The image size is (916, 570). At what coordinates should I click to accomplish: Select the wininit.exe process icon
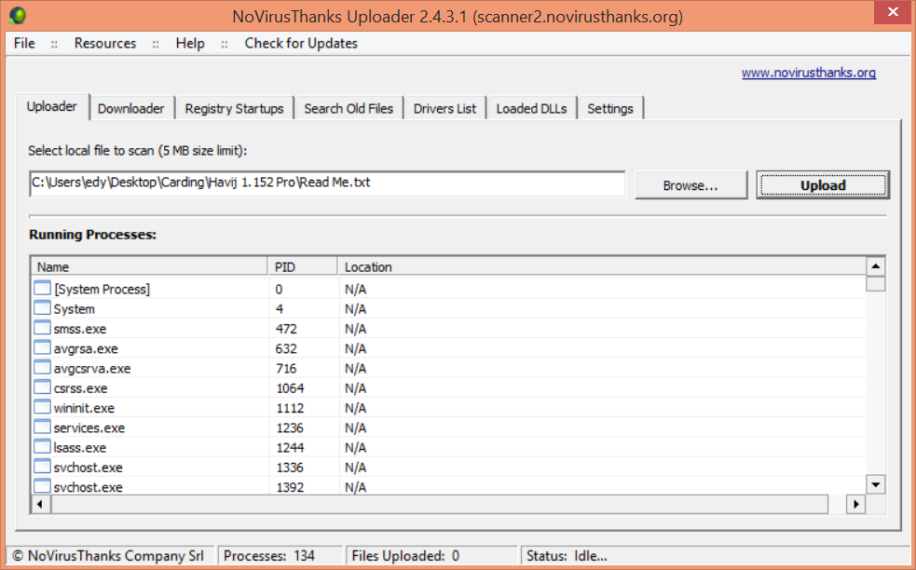tap(42, 407)
